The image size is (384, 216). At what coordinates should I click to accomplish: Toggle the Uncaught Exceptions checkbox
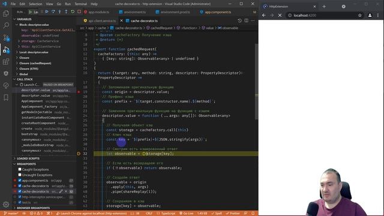[20, 175]
